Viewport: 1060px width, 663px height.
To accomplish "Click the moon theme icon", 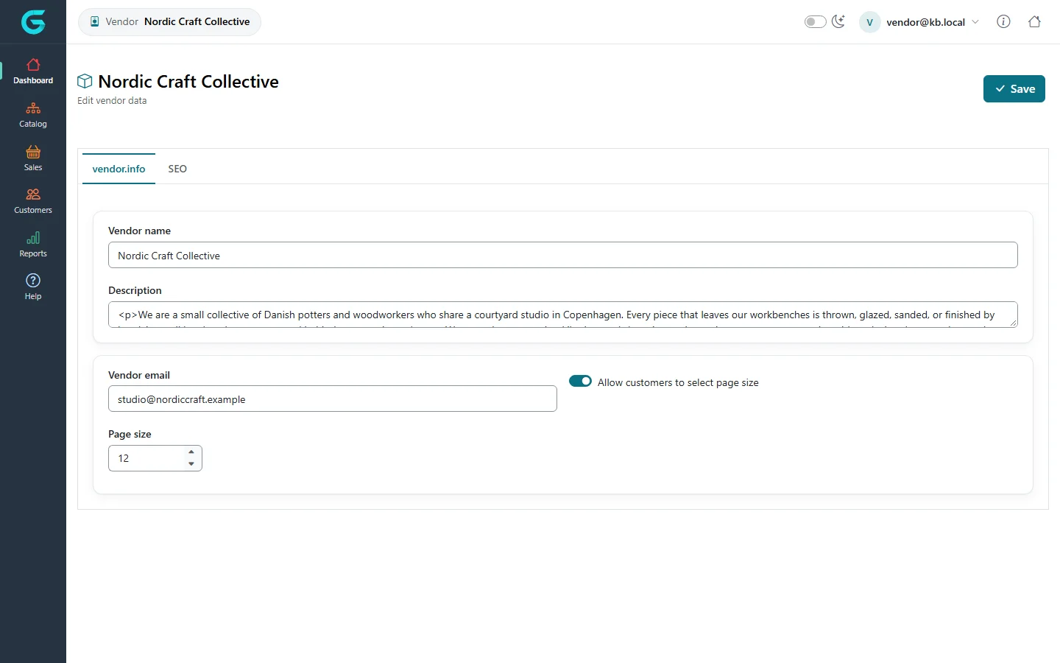I will click(838, 21).
